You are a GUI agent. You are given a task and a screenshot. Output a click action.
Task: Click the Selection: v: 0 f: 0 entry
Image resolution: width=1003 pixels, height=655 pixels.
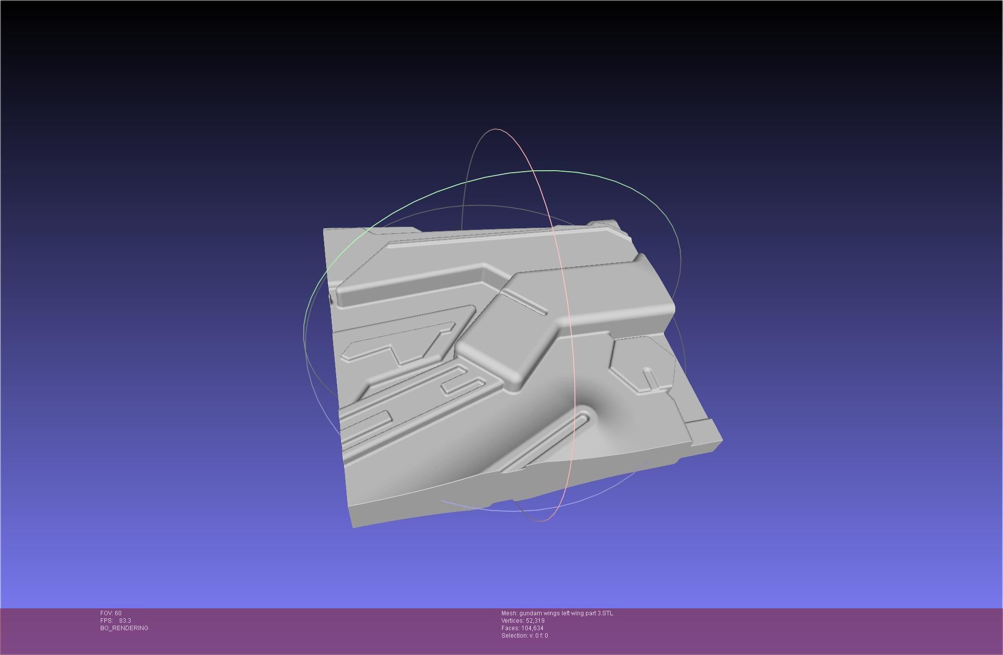pyautogui.click(x=525, y=636)
